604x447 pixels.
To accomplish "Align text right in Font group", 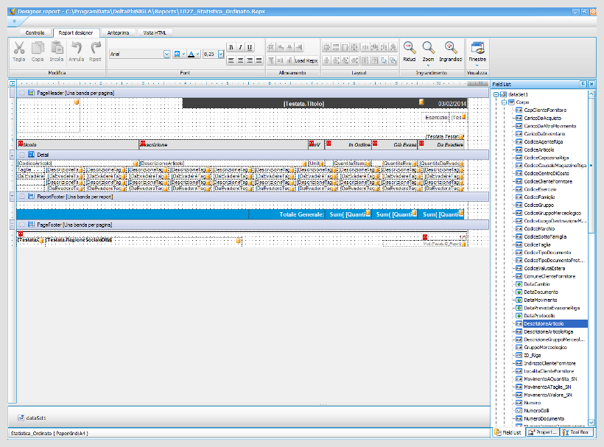I will (x=250, y=60).
